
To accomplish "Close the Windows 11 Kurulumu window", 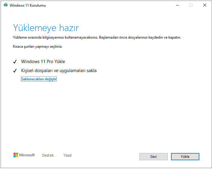I will 205,5.
